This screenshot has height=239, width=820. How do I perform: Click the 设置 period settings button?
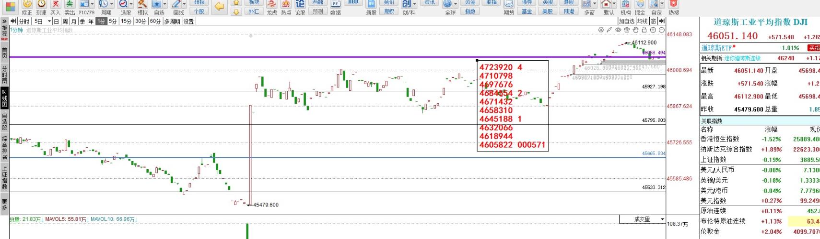[189, 21]
